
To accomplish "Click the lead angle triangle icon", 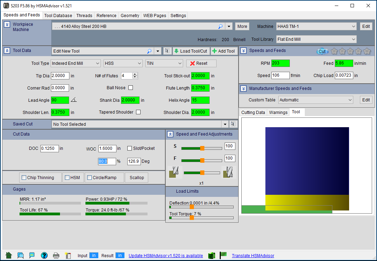I will (x=74, y=100).
